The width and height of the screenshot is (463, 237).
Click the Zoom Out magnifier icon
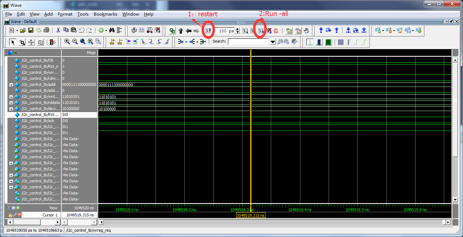(75, 42)
